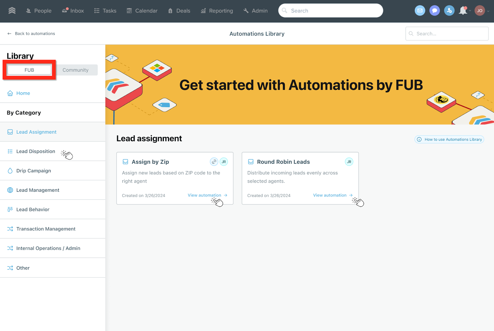Image resolution: width=494 pixels, height=331 pixels.
Task: Switch library to the FUB toggle
Action: [x=29, y=70]
